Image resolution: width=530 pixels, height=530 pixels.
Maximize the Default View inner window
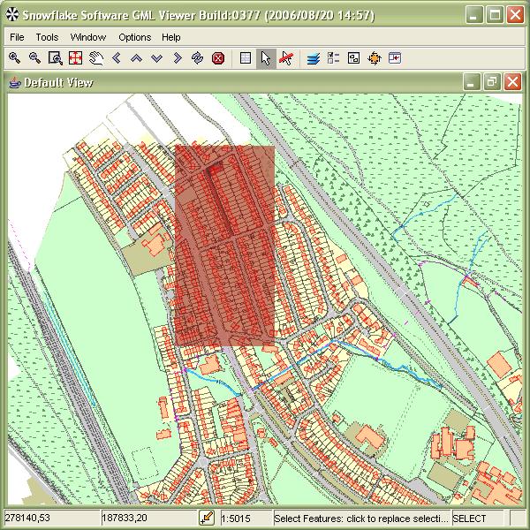492,82
